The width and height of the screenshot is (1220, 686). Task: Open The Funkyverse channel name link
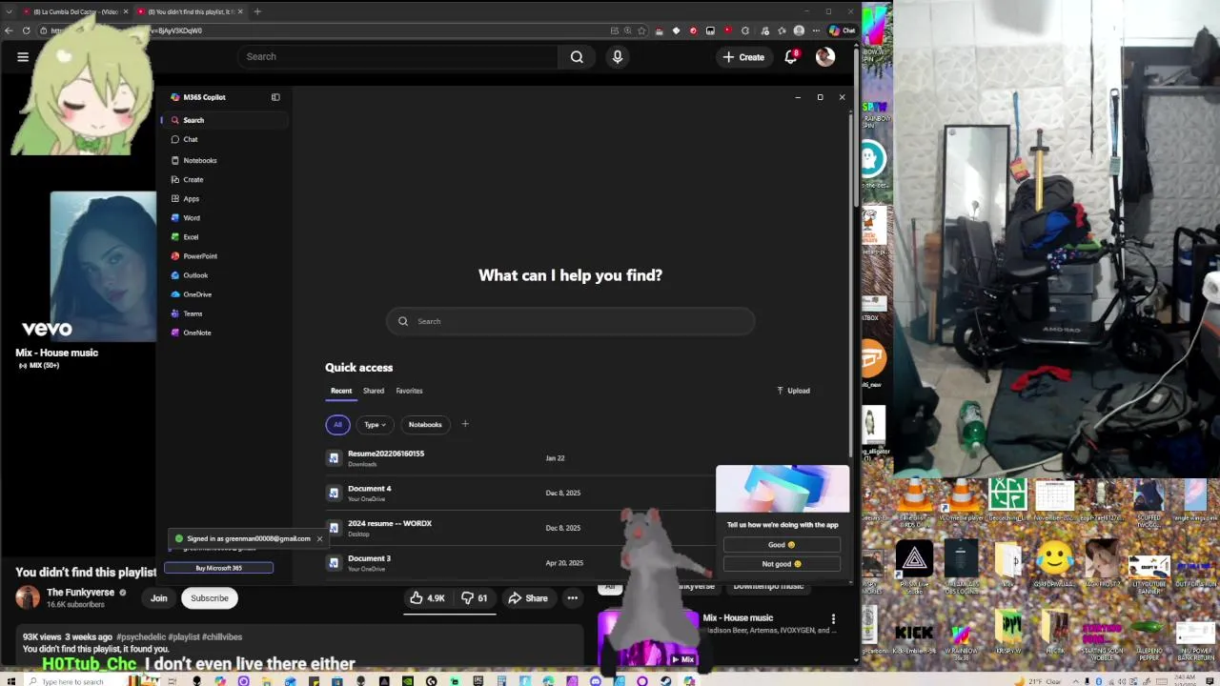(80, 593)
